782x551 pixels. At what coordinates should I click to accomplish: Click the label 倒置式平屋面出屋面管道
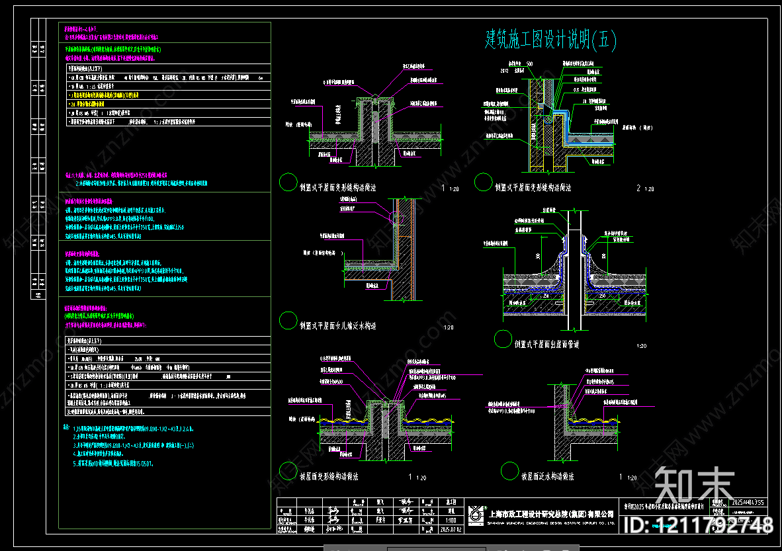(x=546, y=344)
